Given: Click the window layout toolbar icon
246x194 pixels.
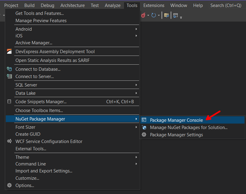Looking at the screenshot, I should coord(176,15).
